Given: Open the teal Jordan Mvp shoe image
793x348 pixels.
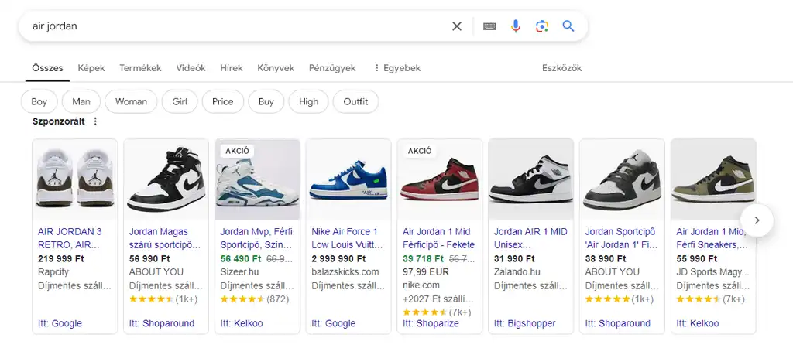Looking at the screenshot, I should 257,179.
